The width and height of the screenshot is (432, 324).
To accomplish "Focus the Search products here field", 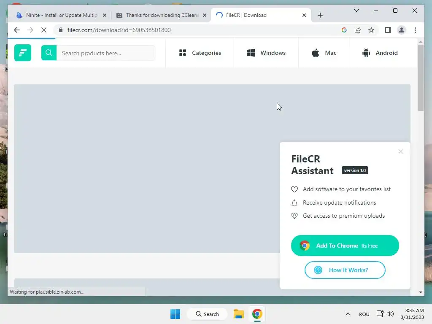I will pos(106,53).
